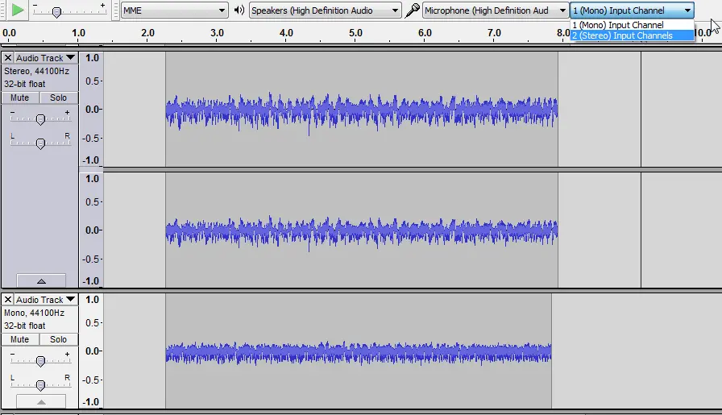Click the speaker icon beside playback device

(239, 10)
